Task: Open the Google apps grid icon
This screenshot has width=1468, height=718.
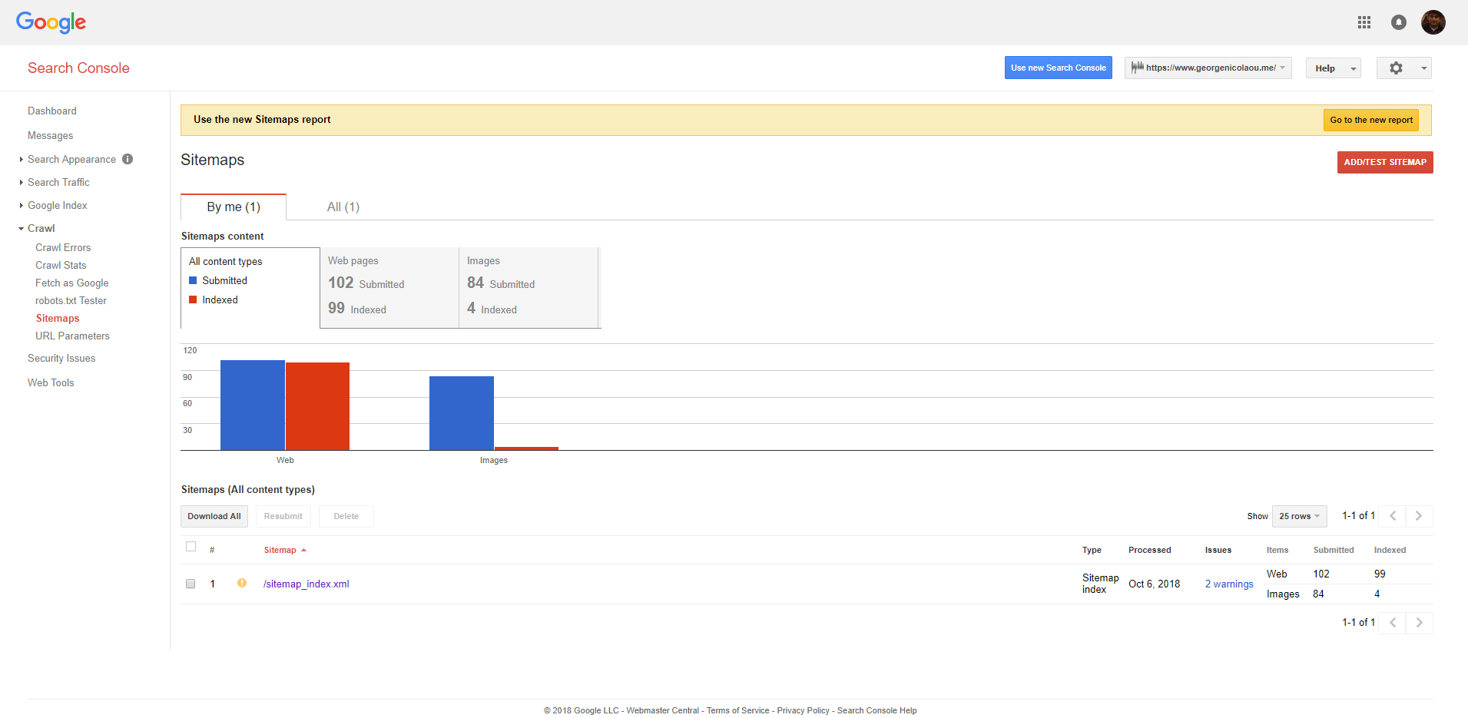Action: [1364, 22]
